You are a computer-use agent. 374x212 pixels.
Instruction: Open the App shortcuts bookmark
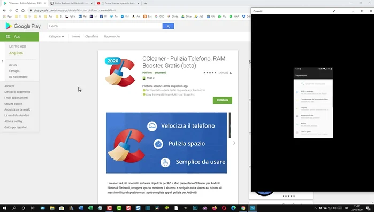pyautogui.click(x=7, y=17)
